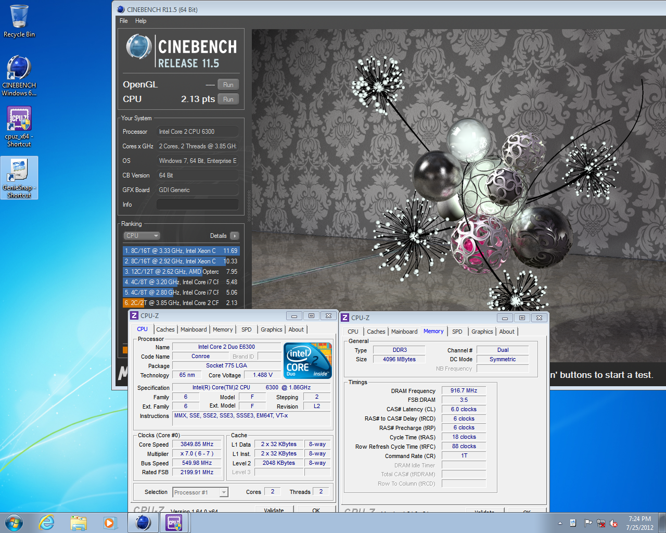This screenshot has width=666, height=533.
Task: Launch Internet Explorer from the taskbar
Action: [46, 523]
